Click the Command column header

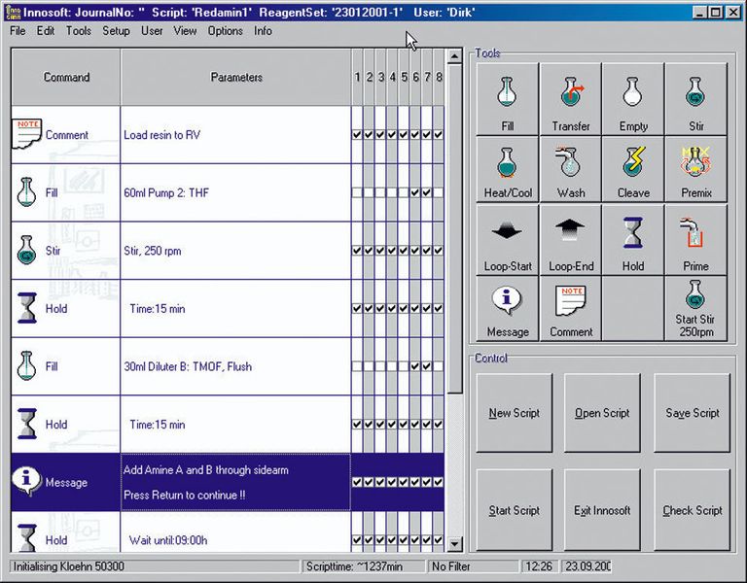pyautogui.click(x=66, y=77)
